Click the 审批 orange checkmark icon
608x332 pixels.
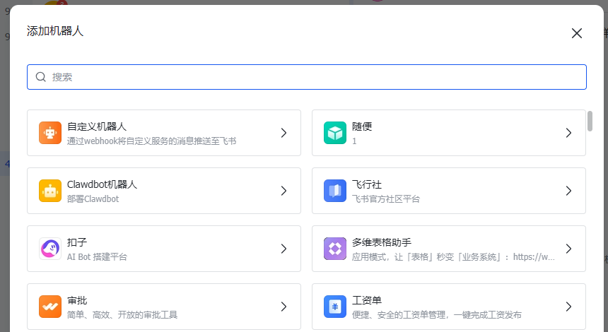pyautogui.click(x=50, y=307)
